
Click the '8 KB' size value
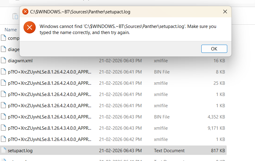(x=220, y=72)
